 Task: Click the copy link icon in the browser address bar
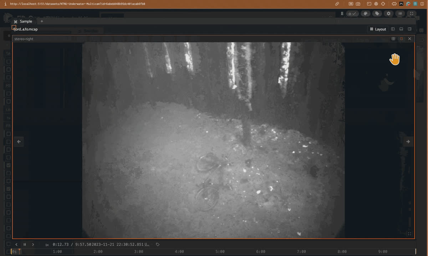(337, 4)
